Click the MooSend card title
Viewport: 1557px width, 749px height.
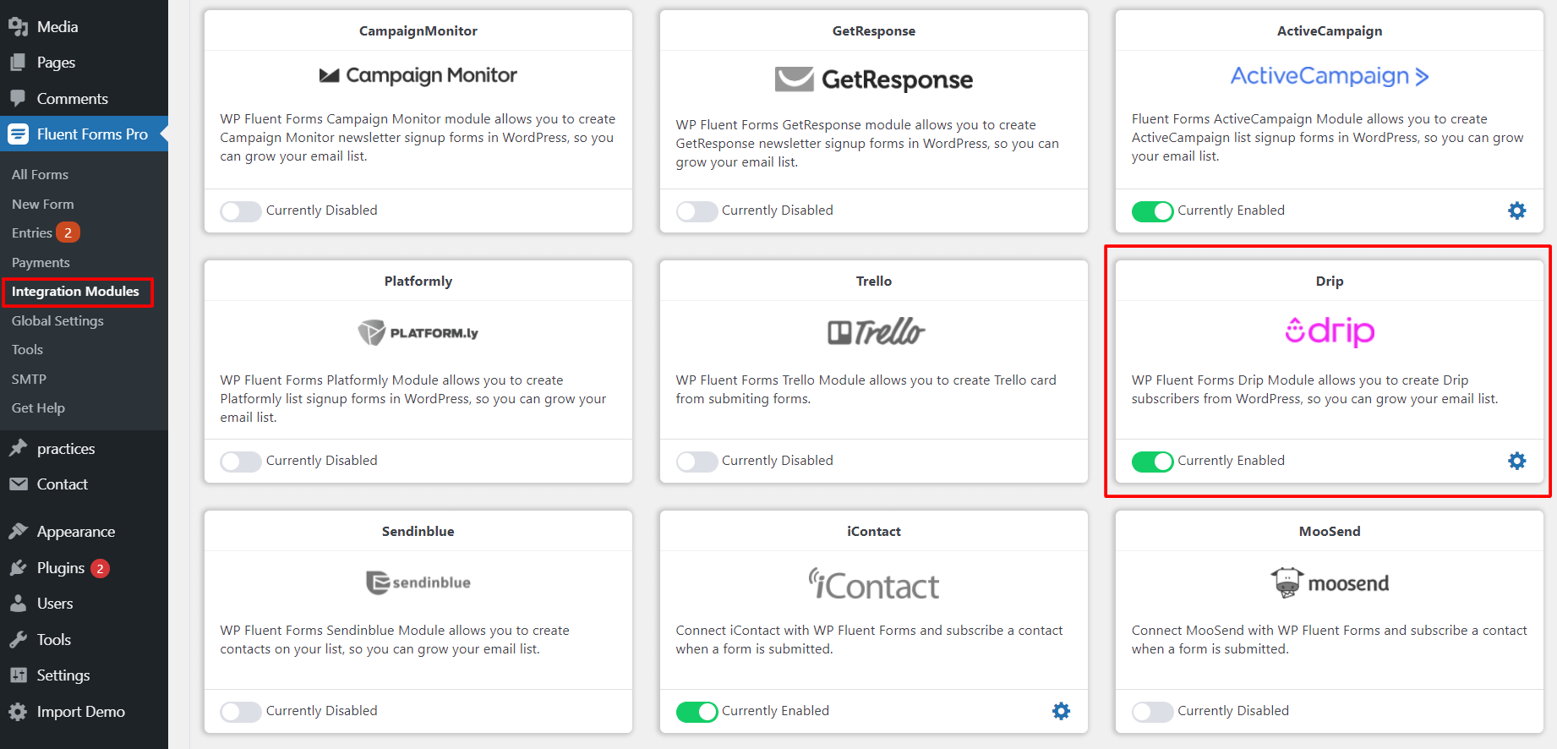[x=1330, y=531]
